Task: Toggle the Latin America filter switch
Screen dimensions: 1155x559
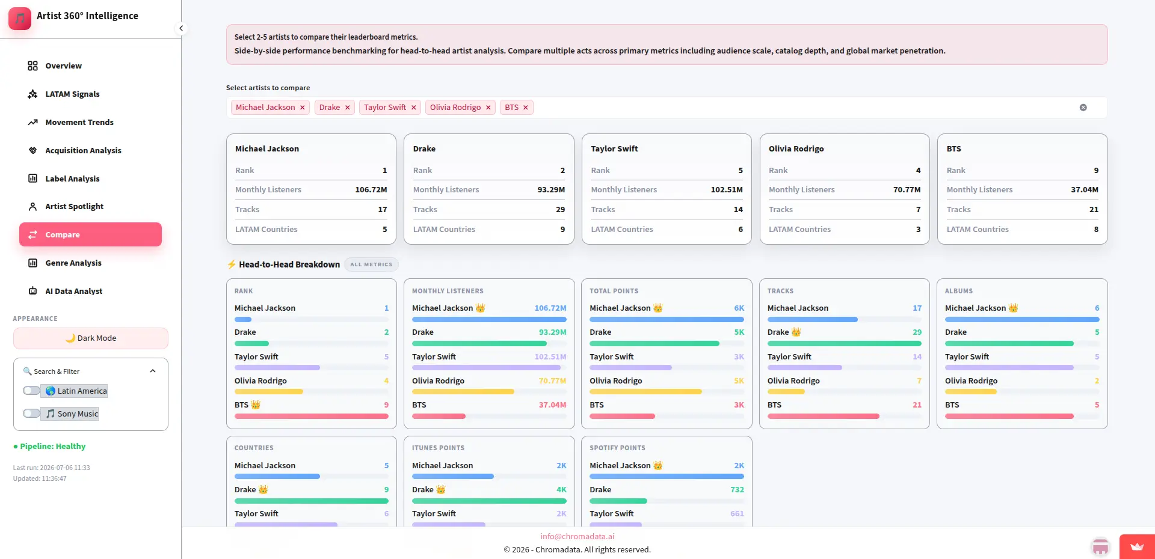Action: (x=31, y=391)
